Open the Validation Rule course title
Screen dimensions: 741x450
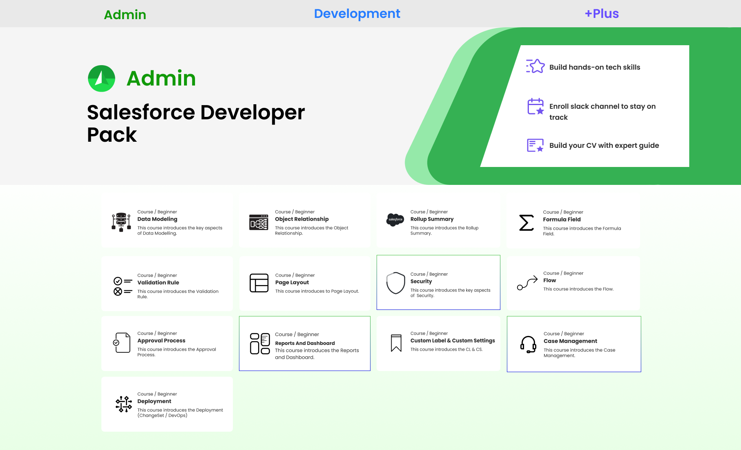pyautogui.click(x=158, y=283)
